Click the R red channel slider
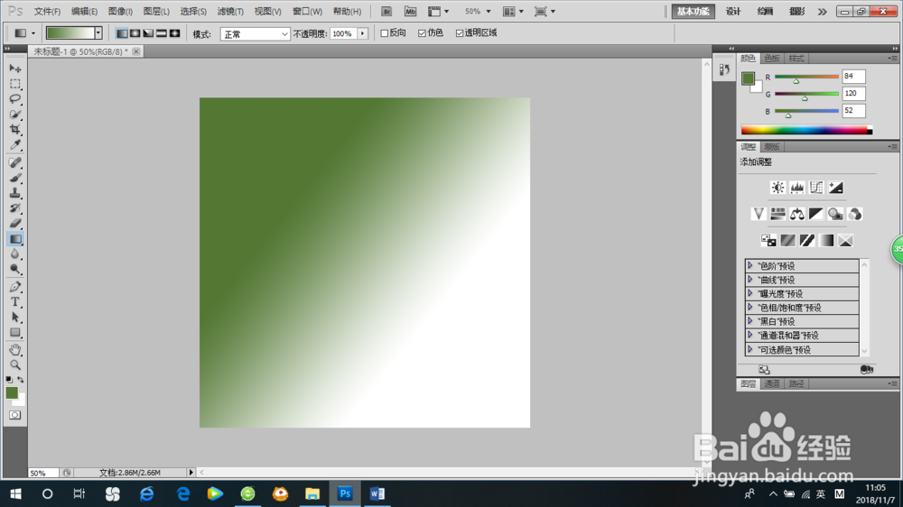This screenshot has width=903, height=507. [806, 77]
